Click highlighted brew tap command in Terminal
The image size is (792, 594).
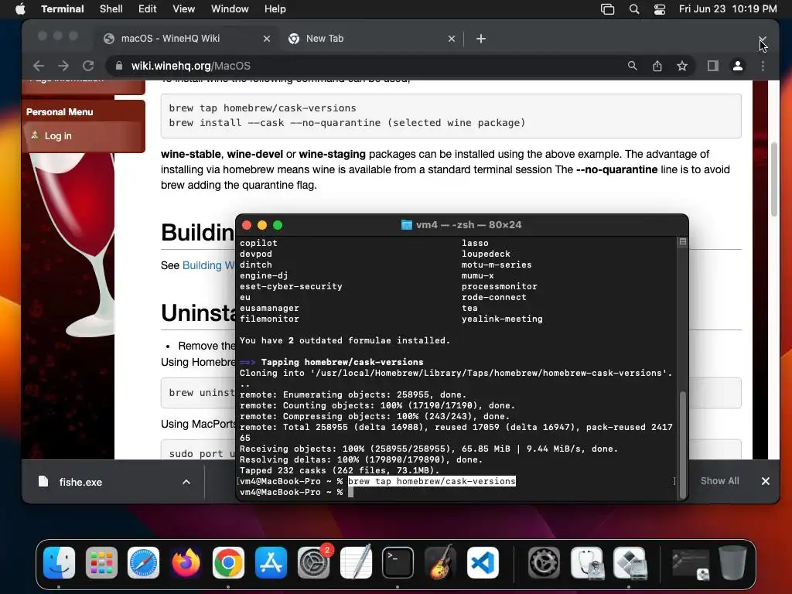(432, 481)
